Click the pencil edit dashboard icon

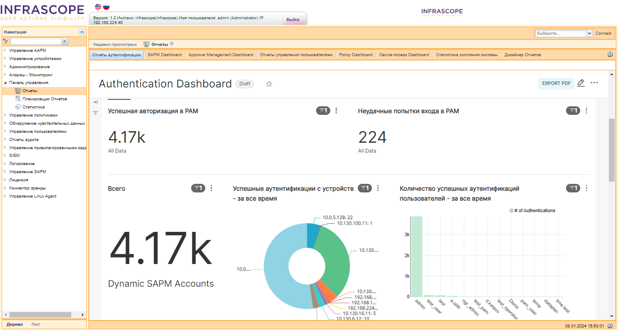[x=581, y=83]
